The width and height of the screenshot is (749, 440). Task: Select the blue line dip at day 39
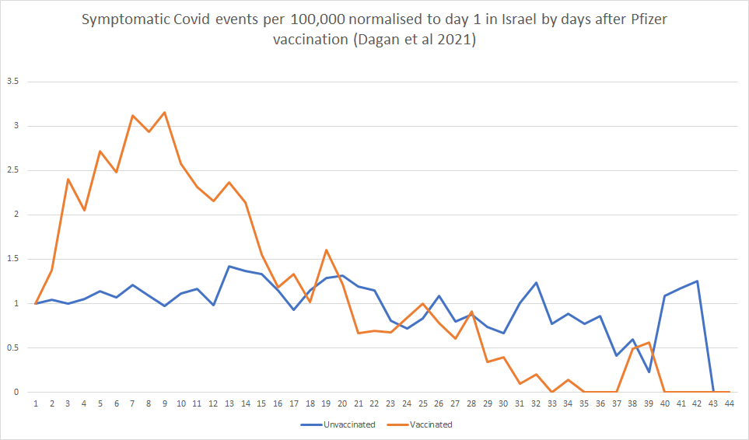coord(649,372)
